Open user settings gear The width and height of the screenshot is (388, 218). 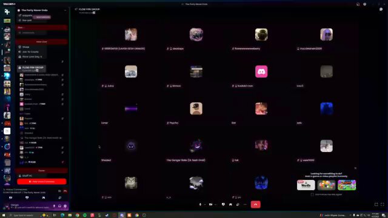(65, 206)
